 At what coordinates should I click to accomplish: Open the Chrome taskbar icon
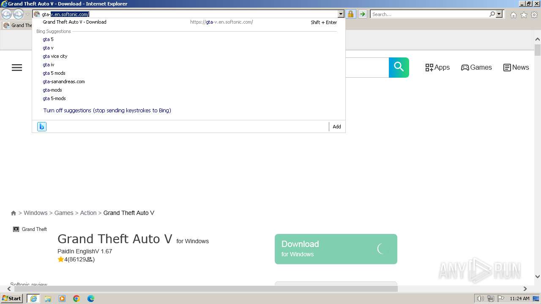pos(77,299)
